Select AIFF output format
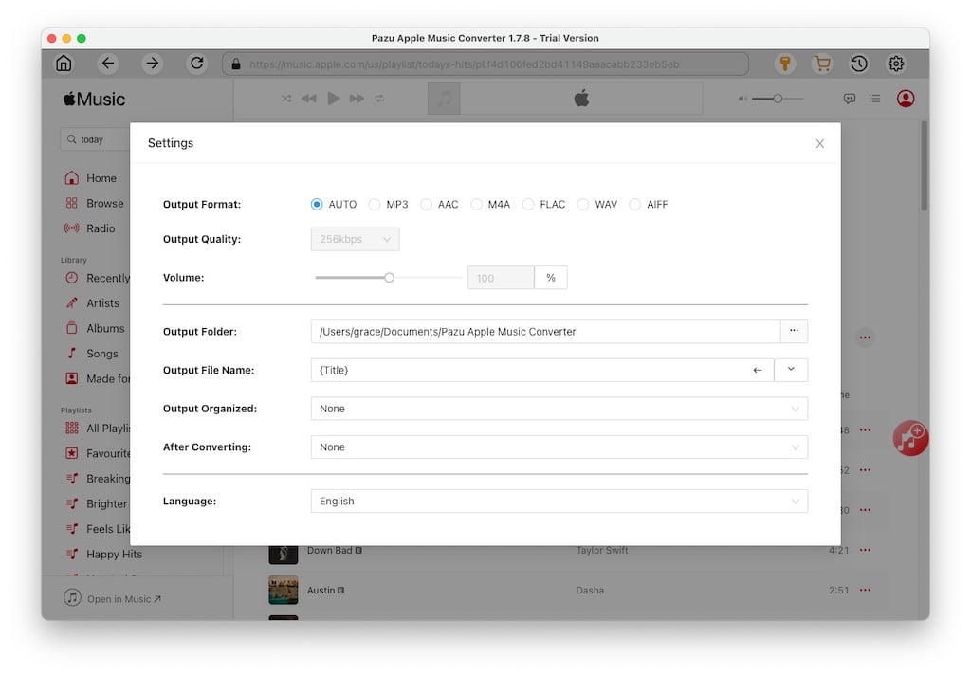Screen dimensions: 971x675 pyautogui.click(x=634, y=205)
